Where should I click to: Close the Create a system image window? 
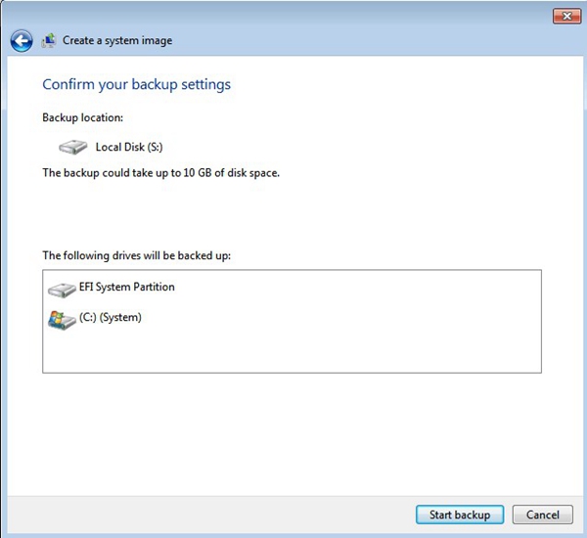tap(566, 16)
